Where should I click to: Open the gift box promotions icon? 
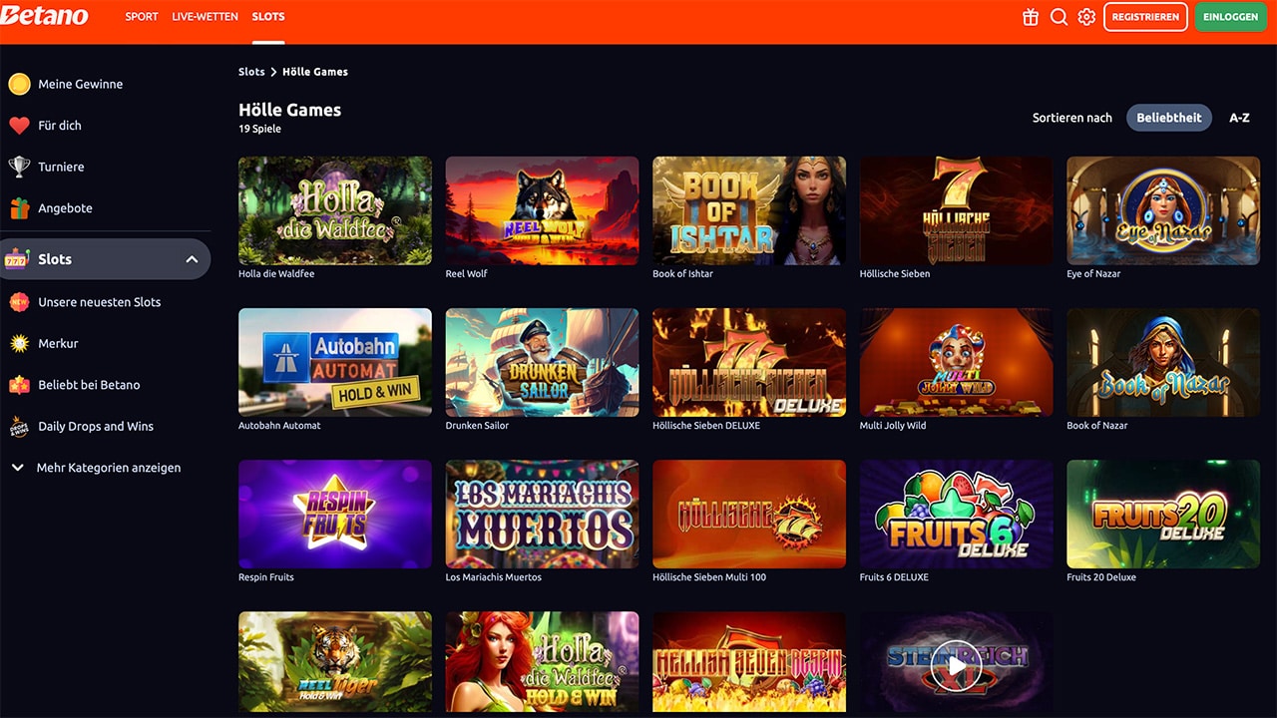(1031, 17)
